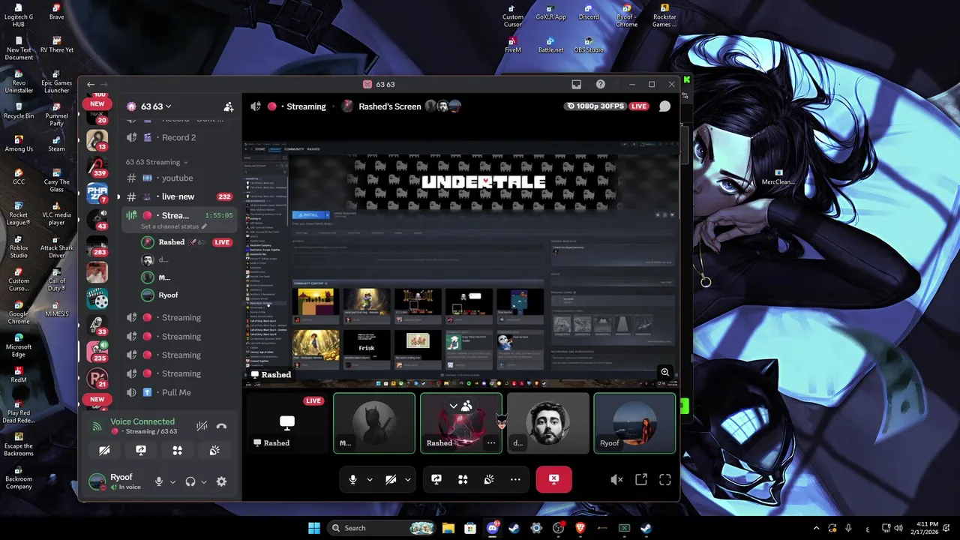Image resolution: width=960 pixels, height=540 pixels.
Task: Toggle noise suppression in the voice panel
Action: click(x=202, y=426)
